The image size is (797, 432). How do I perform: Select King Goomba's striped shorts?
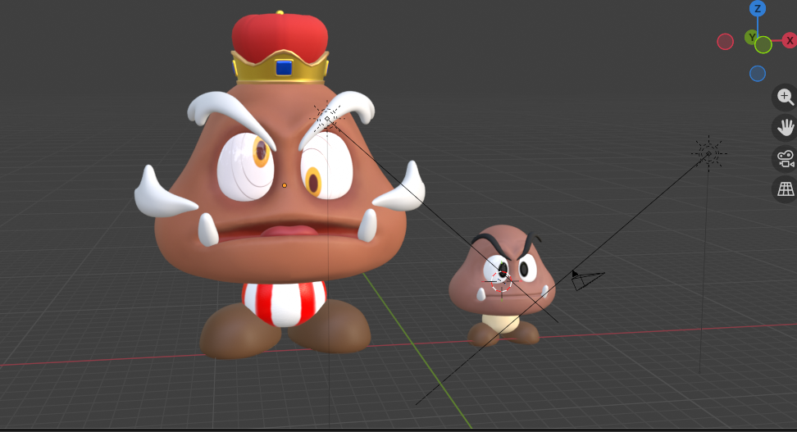(x=284, y=303)
